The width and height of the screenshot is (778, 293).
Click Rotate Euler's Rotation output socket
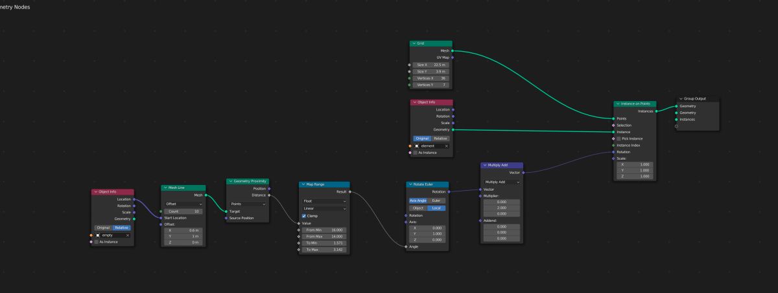click(449, 191)
